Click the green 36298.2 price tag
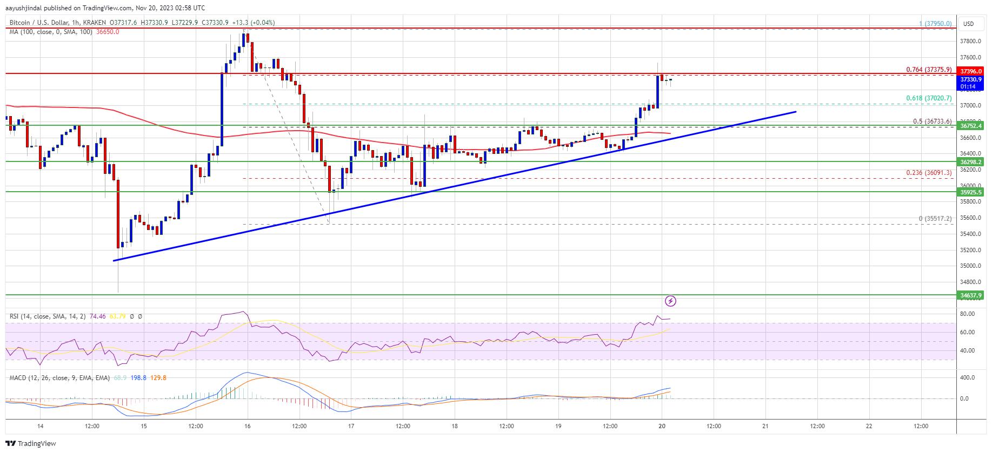 (970, 162)
